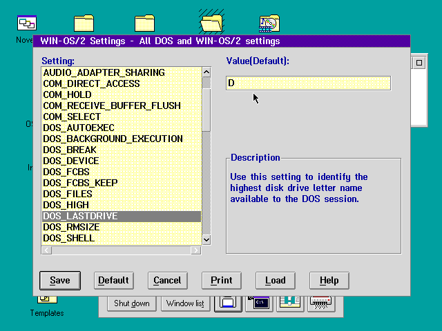Select DOS_RMSIZE setting
Viewport: 442px width, 331px height.
point(122,227)
